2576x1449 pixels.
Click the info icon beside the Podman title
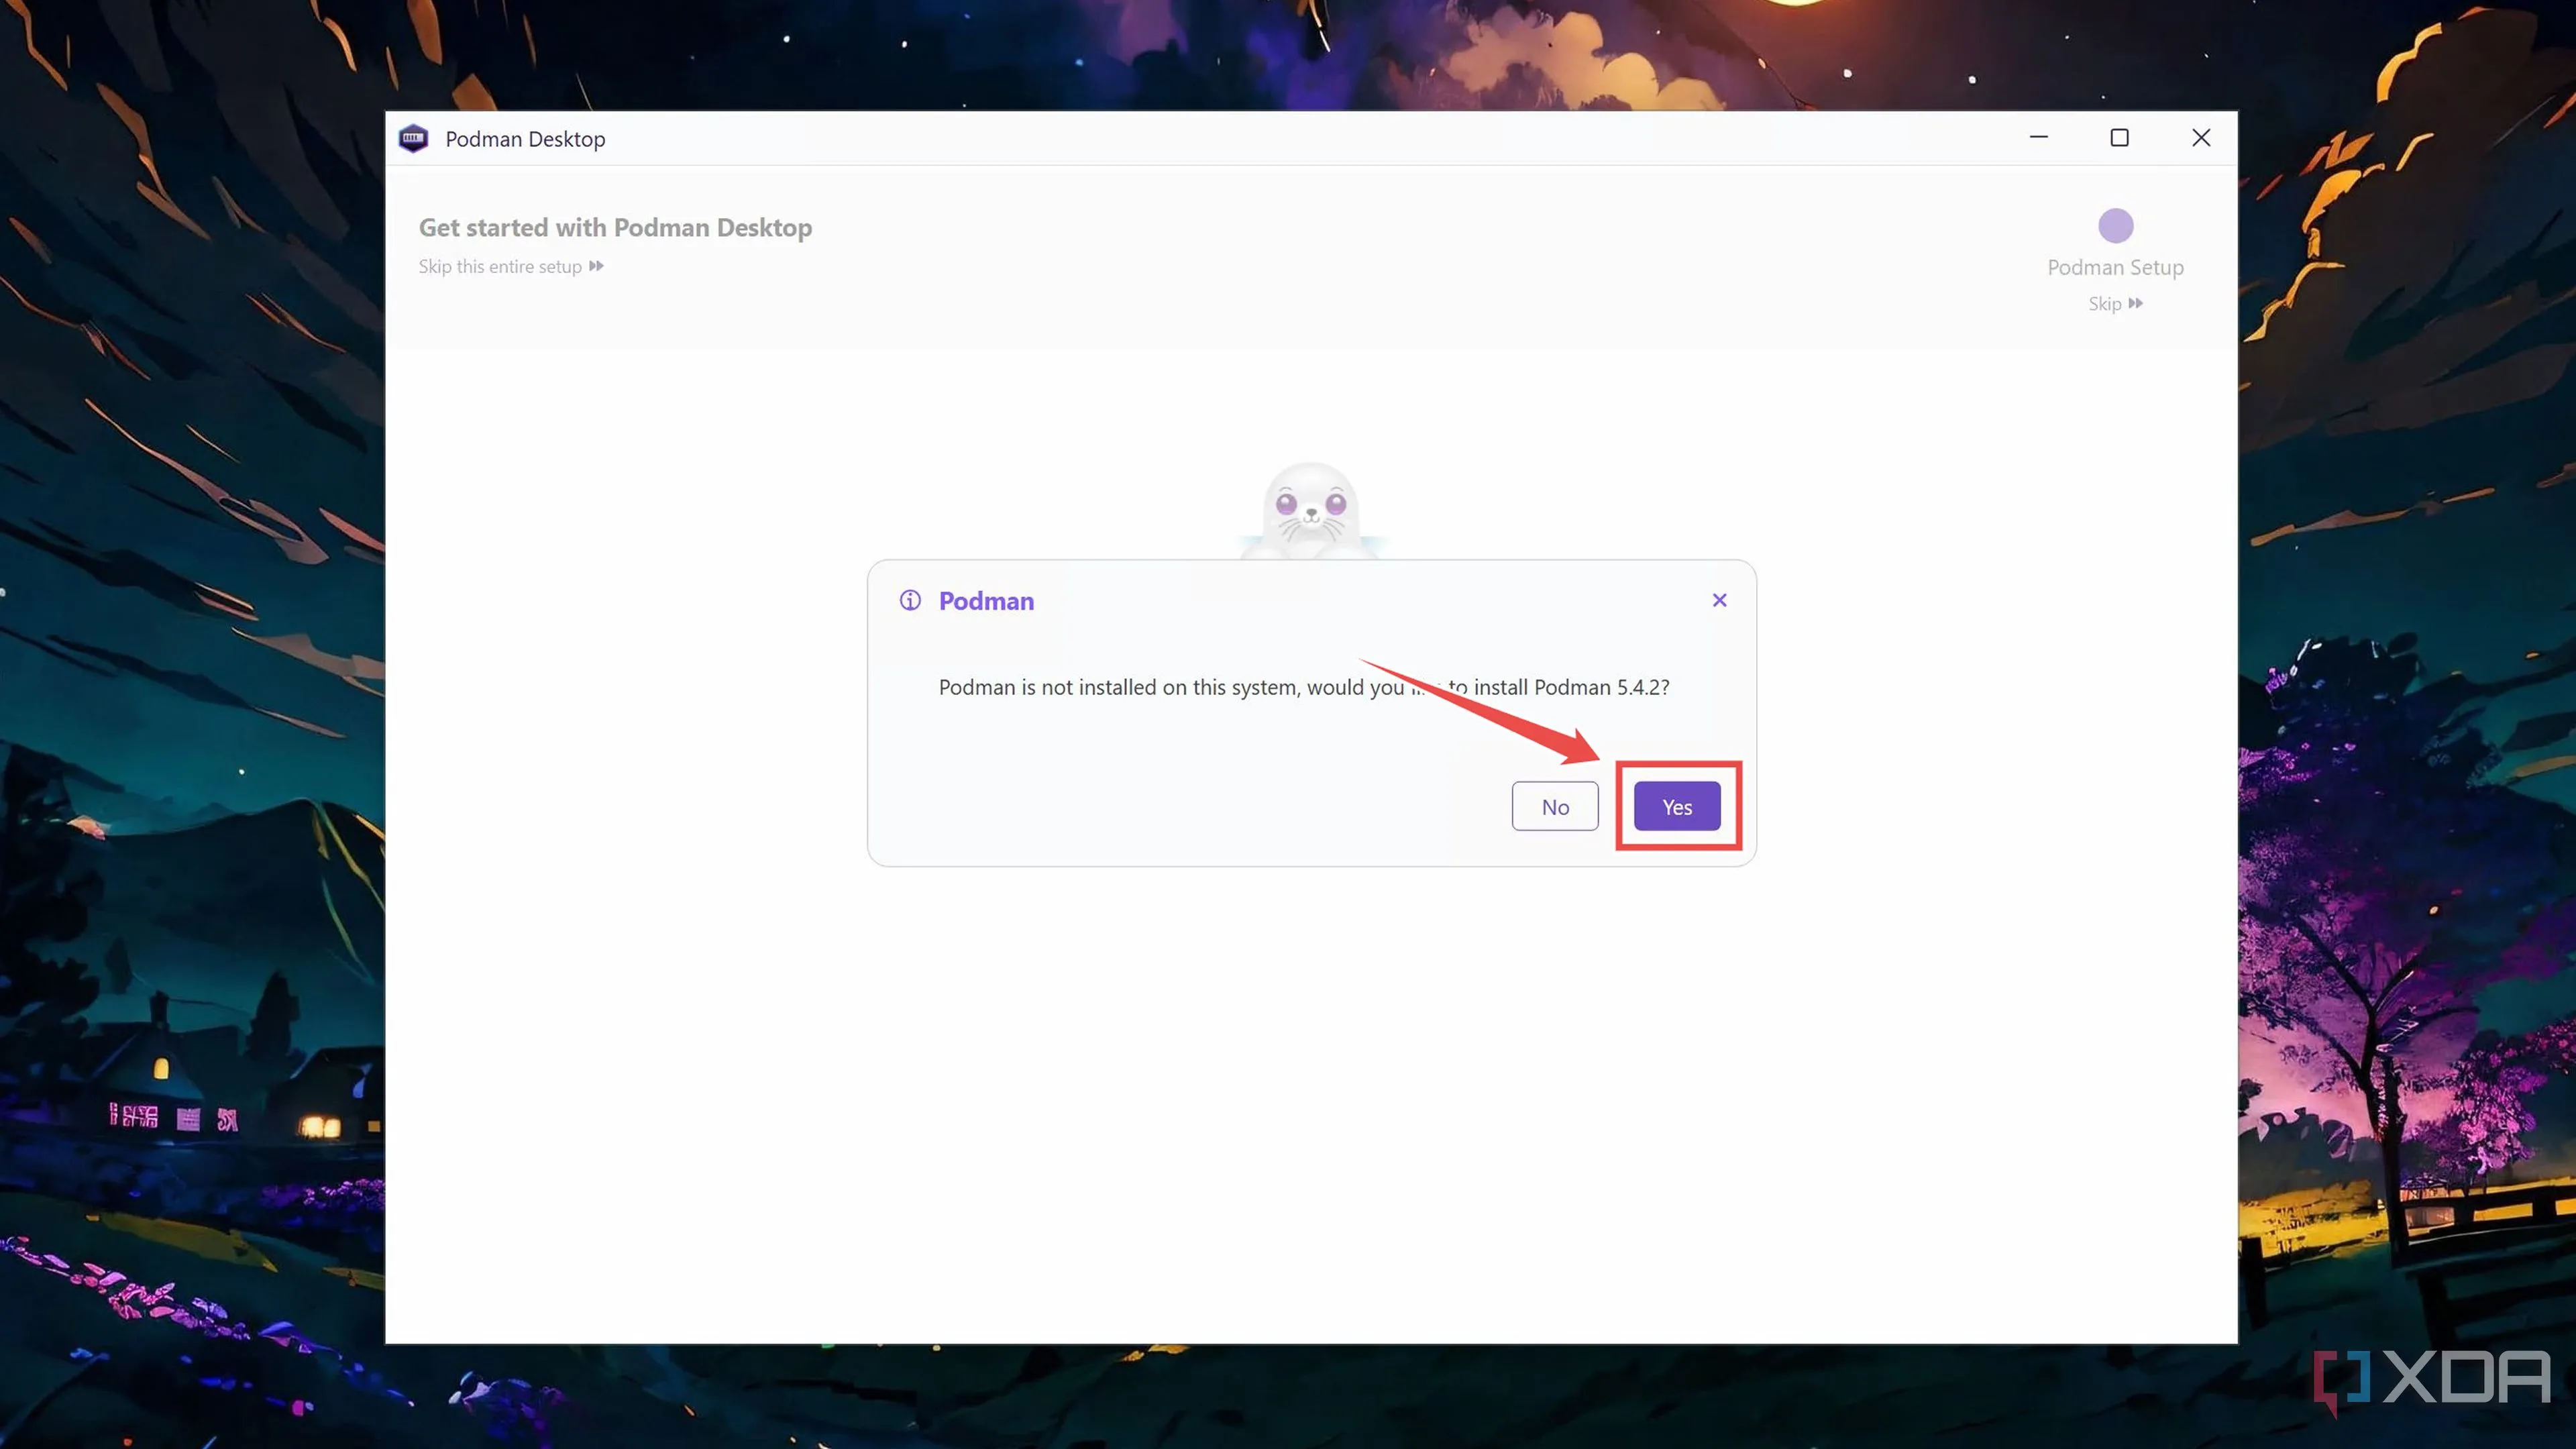[x=910, y=600]
